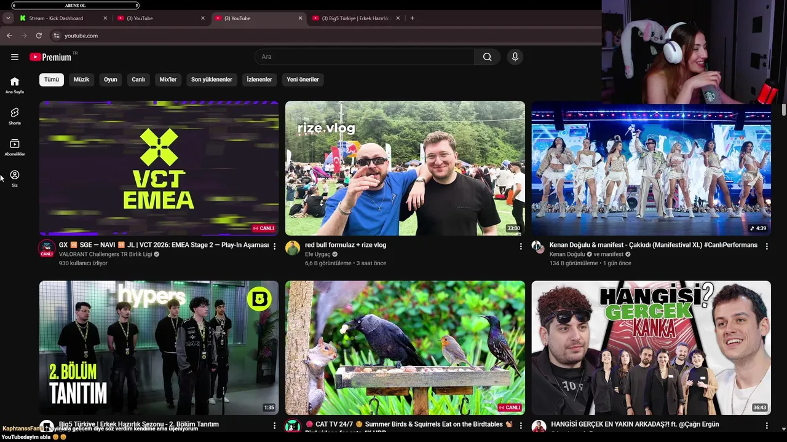787x442 pixels.
Task: Click the page vertical scrollbar thumb
Action: coord(783,110)
